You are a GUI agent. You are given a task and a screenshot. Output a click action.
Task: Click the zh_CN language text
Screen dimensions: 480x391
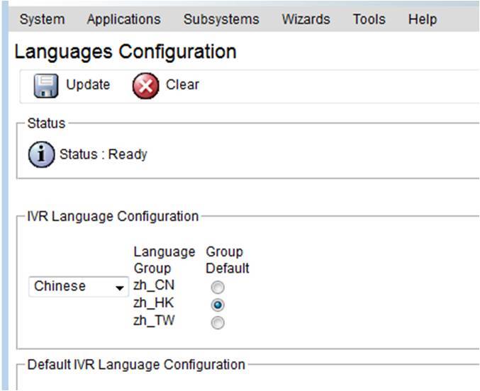coord(154,285)
